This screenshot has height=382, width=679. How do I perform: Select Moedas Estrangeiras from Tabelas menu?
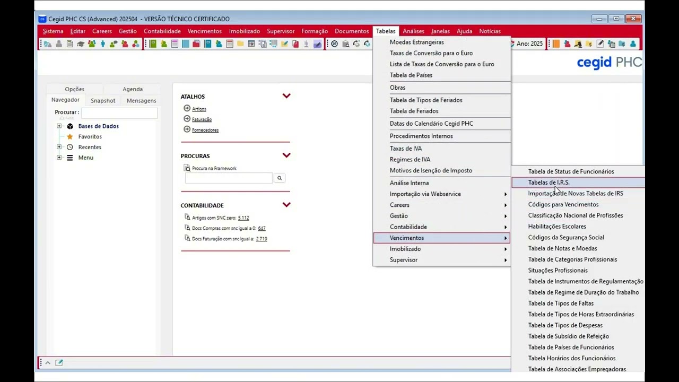coord(442,42)
